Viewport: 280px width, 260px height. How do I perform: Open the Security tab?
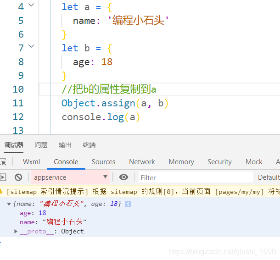[219, 162]
